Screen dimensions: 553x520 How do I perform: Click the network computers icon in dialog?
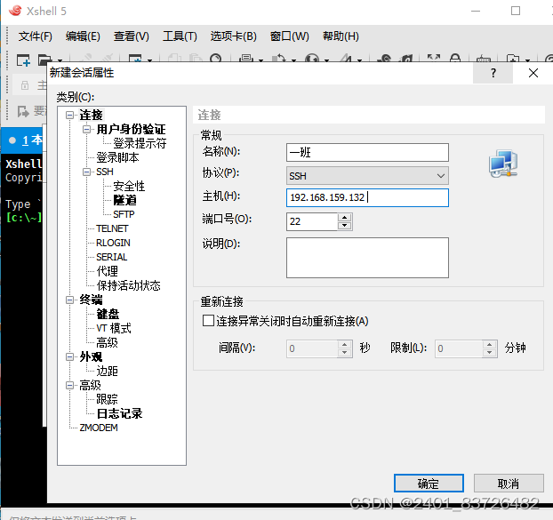(x=503, y=164)
